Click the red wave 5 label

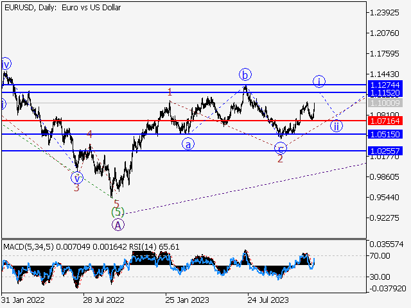pyautogui.click(x=117, y=203)
